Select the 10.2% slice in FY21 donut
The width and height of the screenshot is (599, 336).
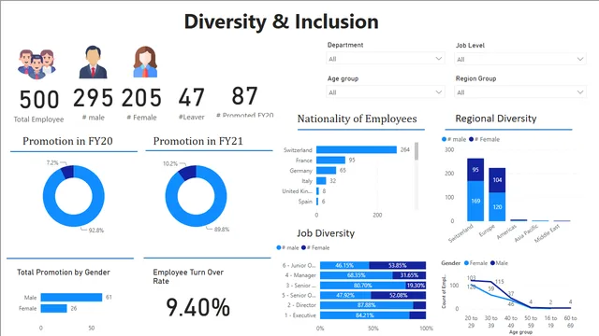click(188, 173)
